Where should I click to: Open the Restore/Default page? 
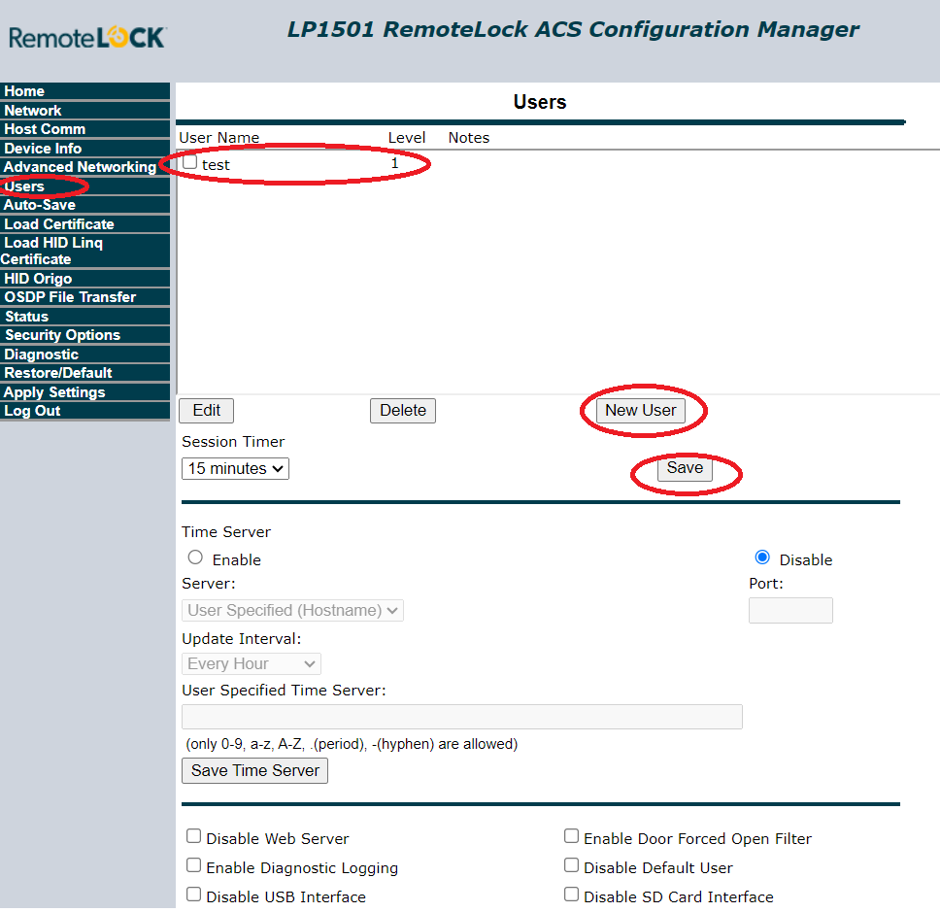click(x=84, y=373)
